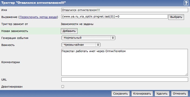
Task: Click into the Выражение expression field
Action: [115, 16]
